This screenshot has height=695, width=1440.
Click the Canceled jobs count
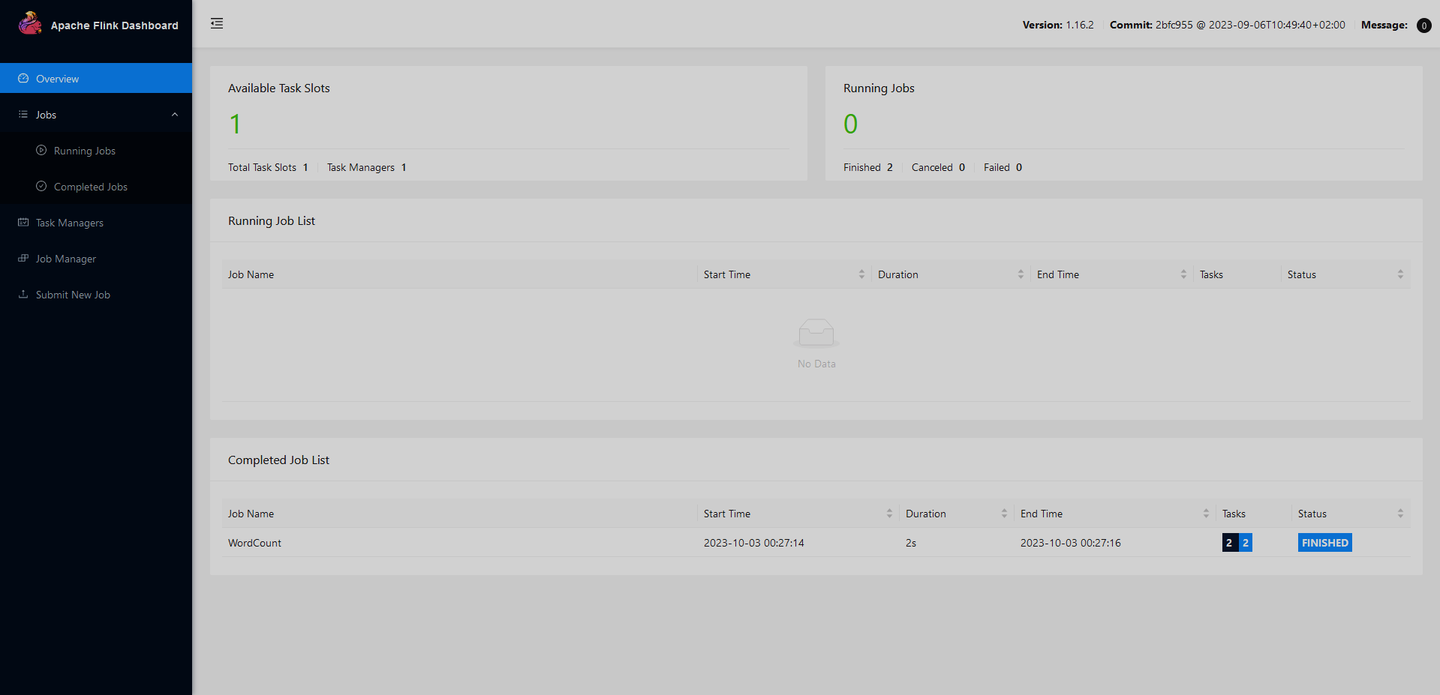pos(938,167)
